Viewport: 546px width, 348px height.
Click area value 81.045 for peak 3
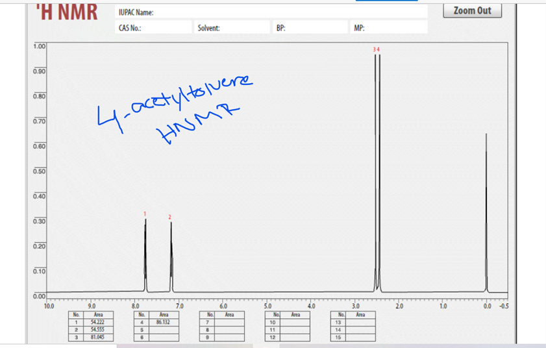tap(98, 337)
